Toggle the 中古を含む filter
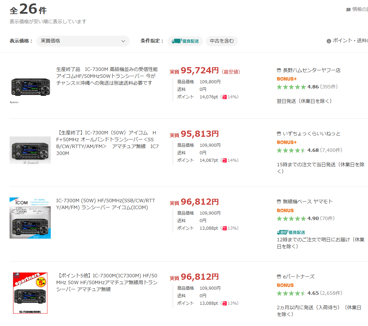Viewport: 368px width, 326px height. click(222, 41)
